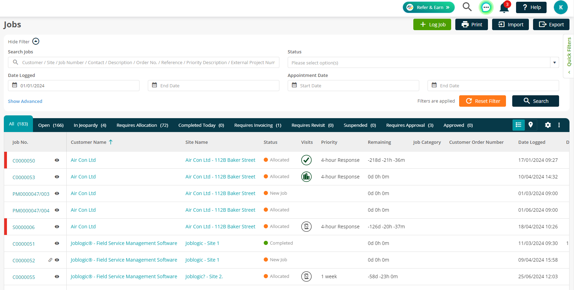Screen dimensions: 574x290
Task: Collapse the filter with Hide Filter chevron
Action: (x=36, y=42)
